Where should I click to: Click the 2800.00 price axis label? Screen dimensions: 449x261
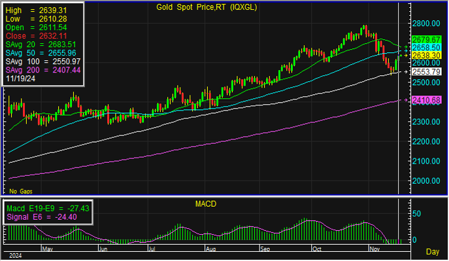coord(426,24)
